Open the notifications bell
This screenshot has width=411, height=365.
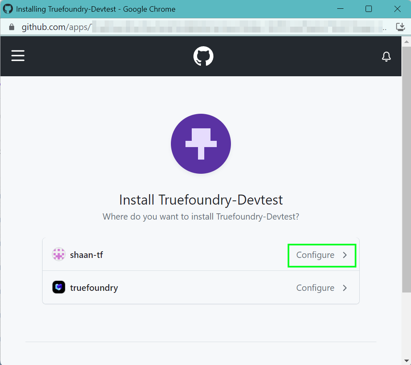coord(386,56)
